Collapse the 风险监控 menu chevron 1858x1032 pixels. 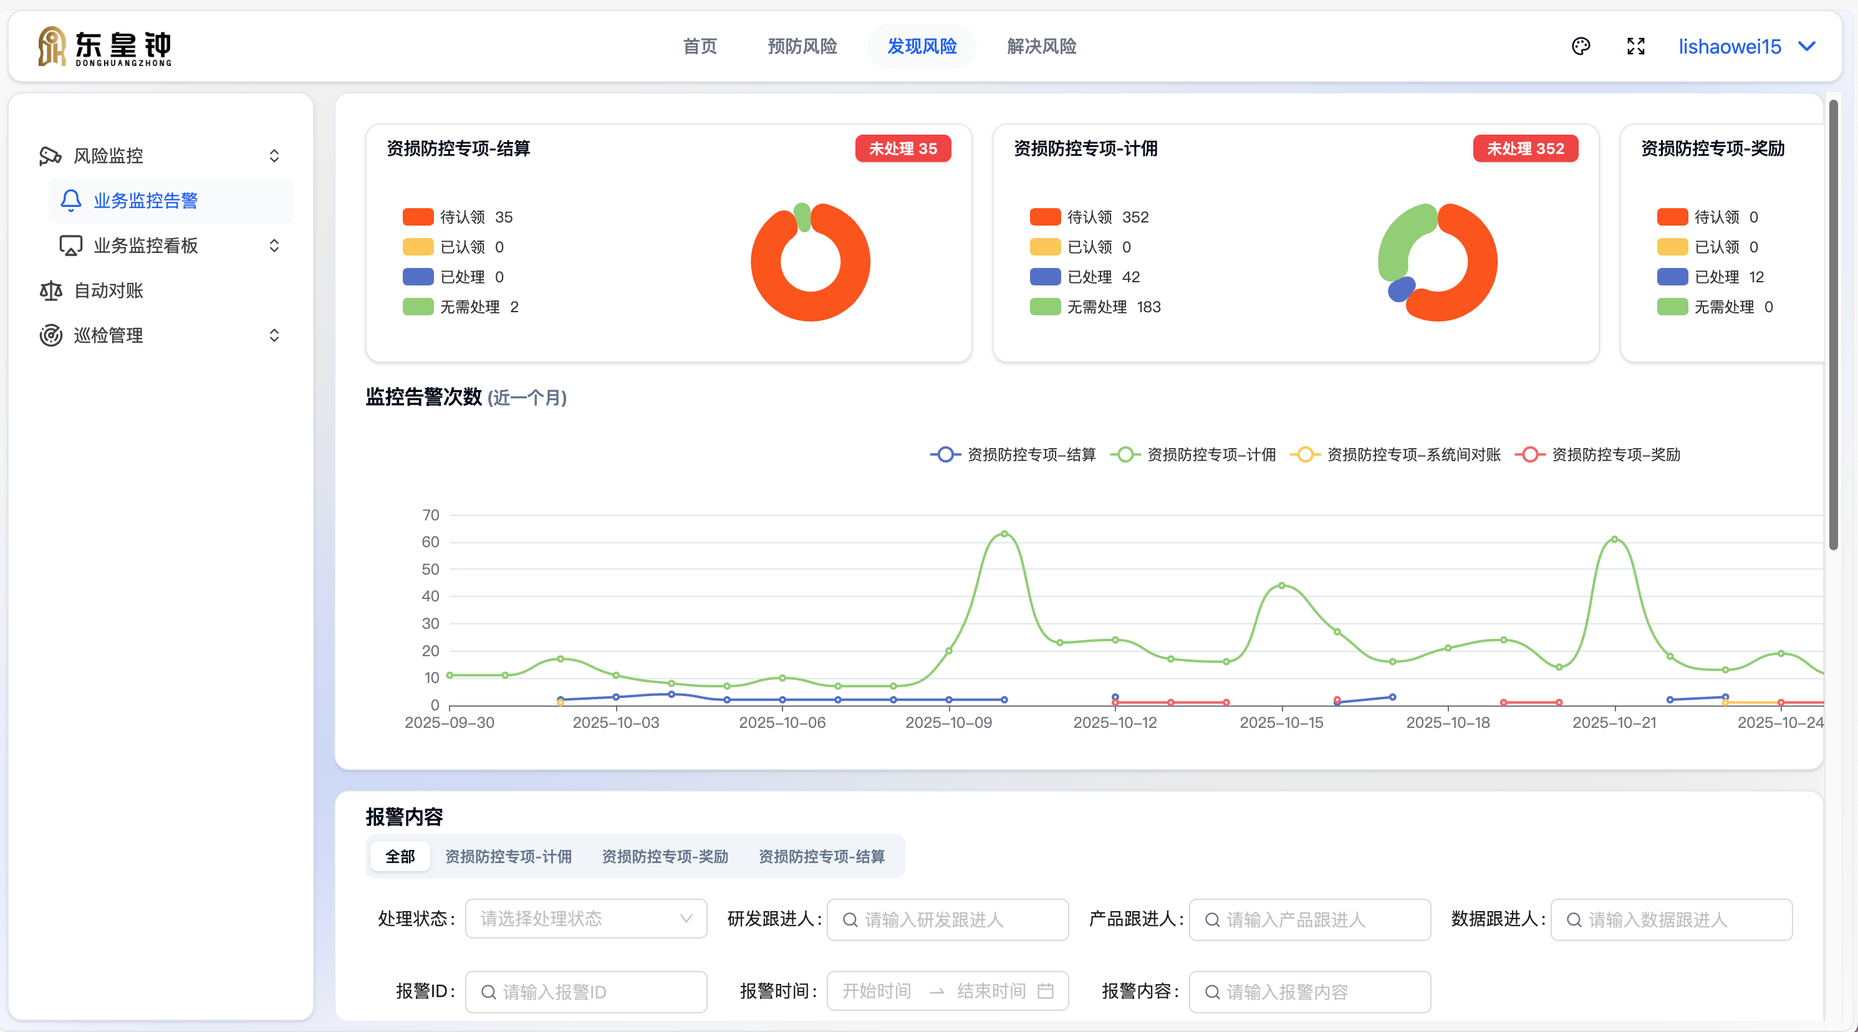(x=274, y=156)
